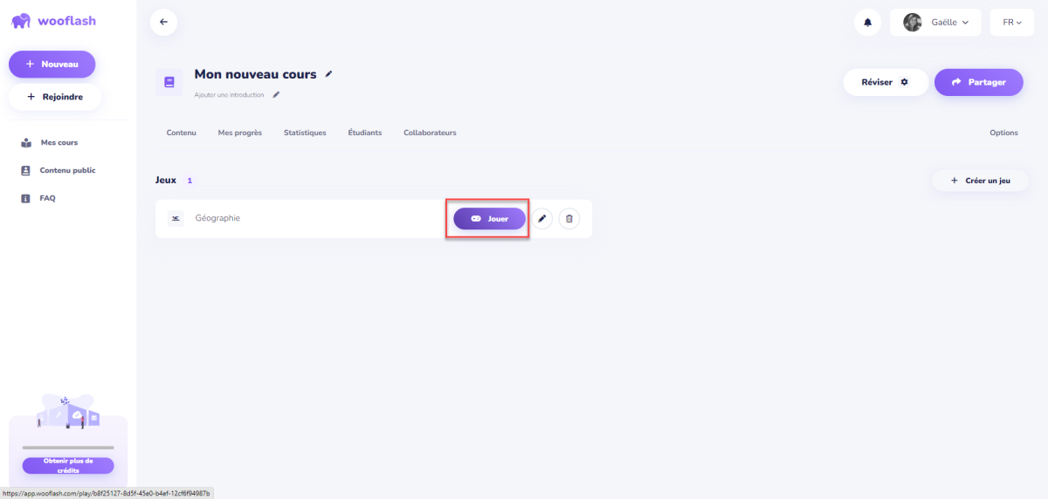Click the Jouer button
This screenshot has height=499, width=1048.
[489, 218]
